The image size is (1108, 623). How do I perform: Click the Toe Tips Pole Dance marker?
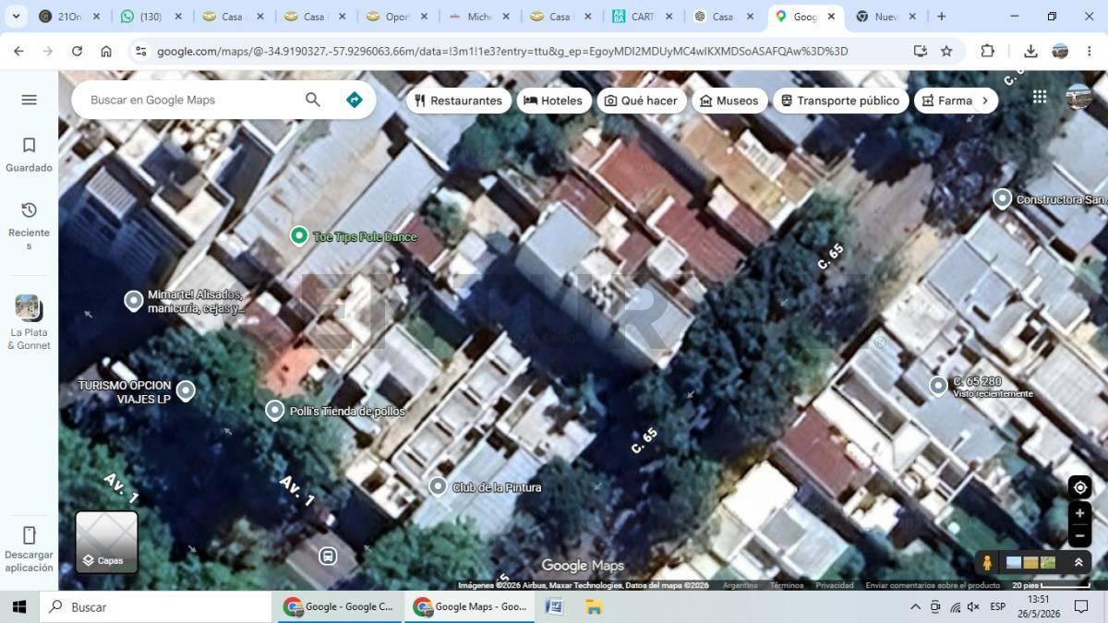(299, 236)
